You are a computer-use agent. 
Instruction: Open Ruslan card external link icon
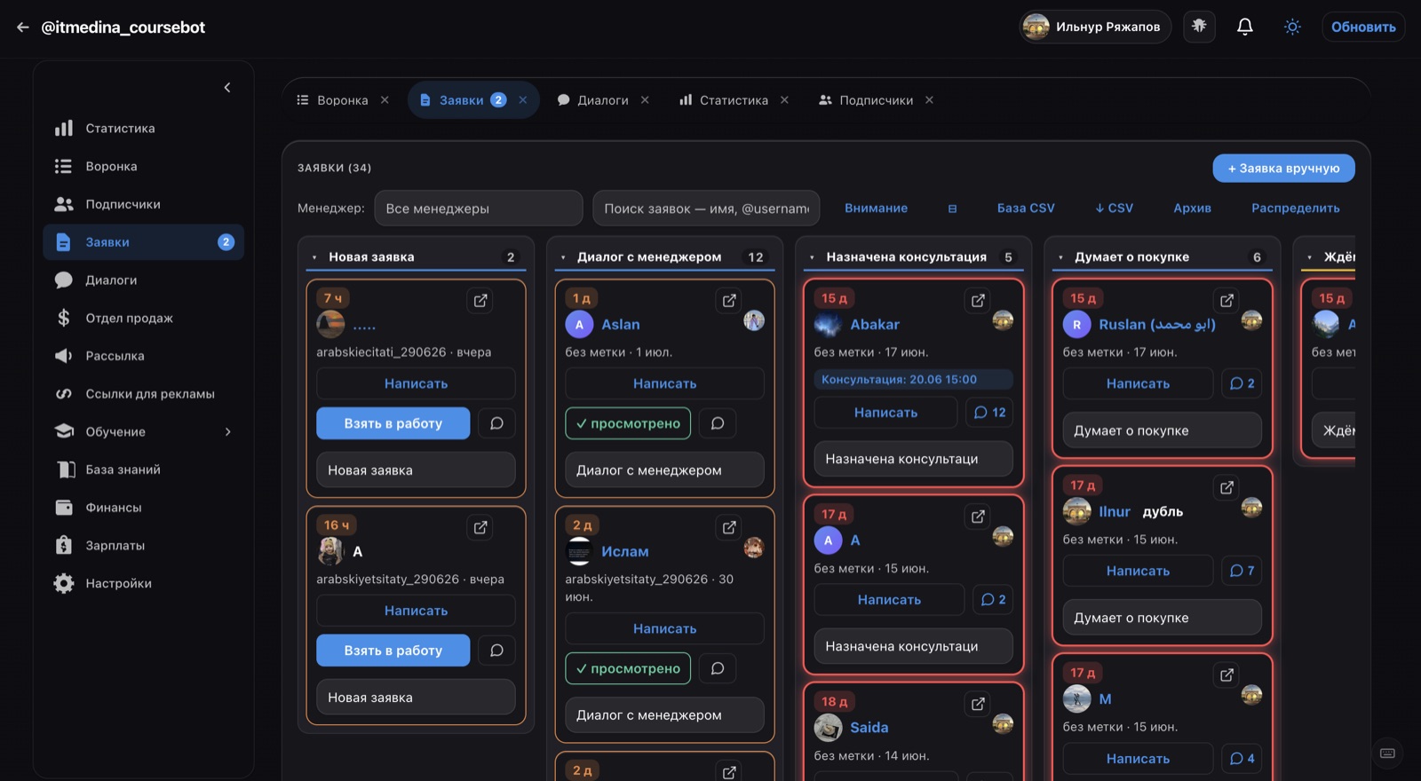pos(1227,301)
